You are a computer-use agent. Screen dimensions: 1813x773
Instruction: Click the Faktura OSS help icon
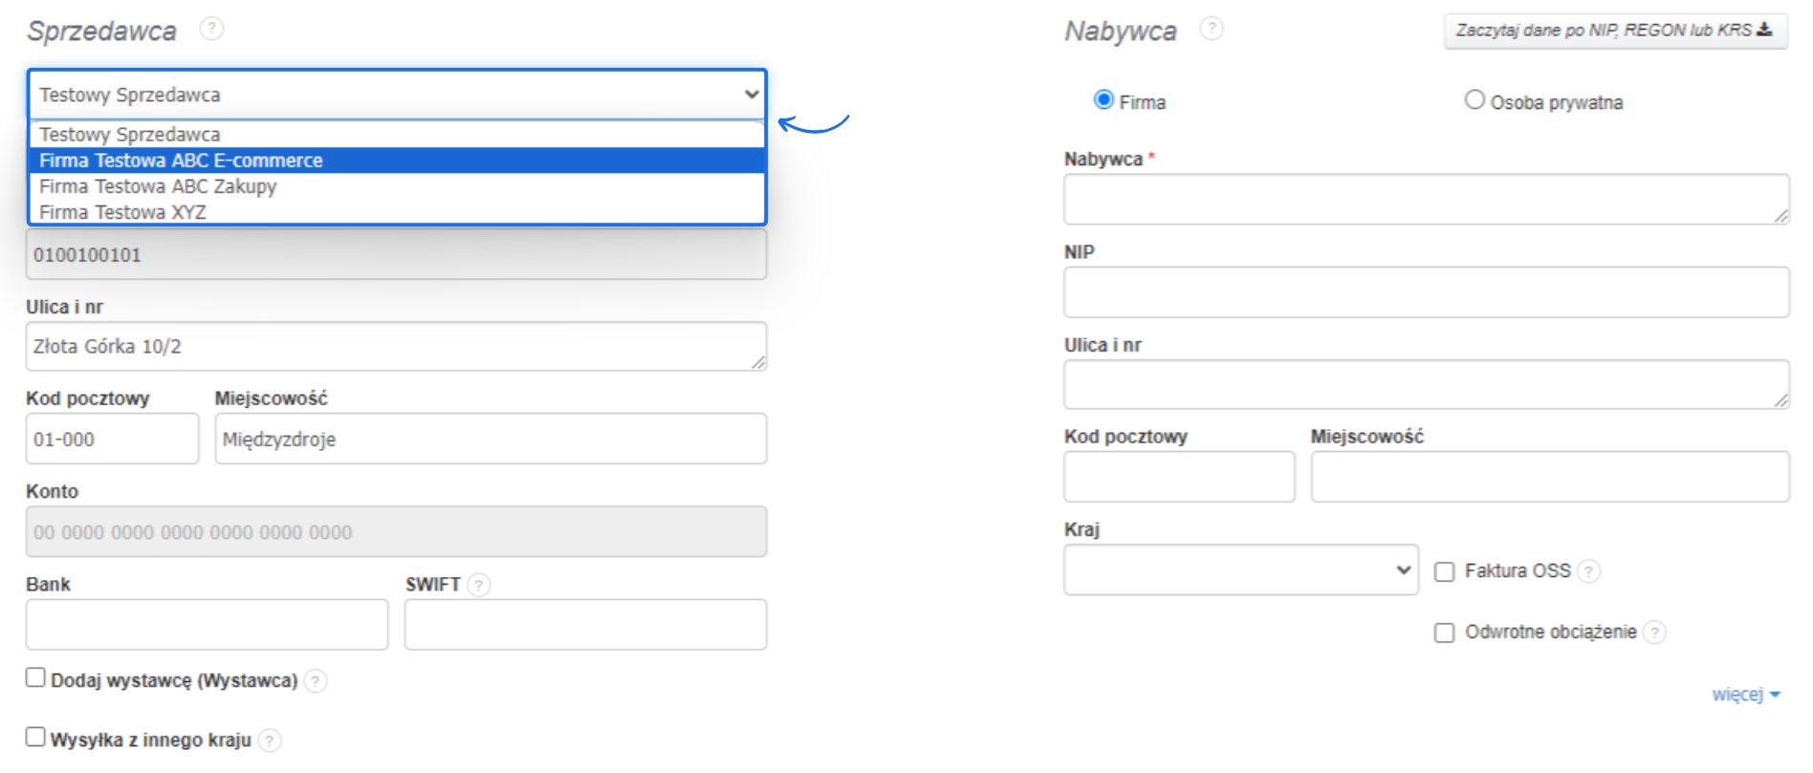[1588, 571]
